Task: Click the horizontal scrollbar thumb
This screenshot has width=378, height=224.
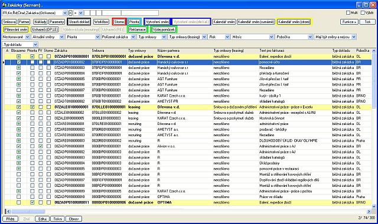Action: [28, 212]
